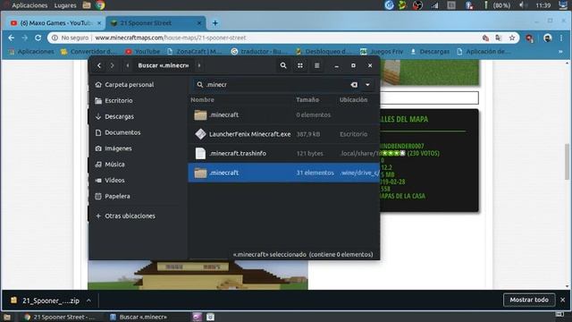Close the 21 Spooner Street tab

pos(199,23)
